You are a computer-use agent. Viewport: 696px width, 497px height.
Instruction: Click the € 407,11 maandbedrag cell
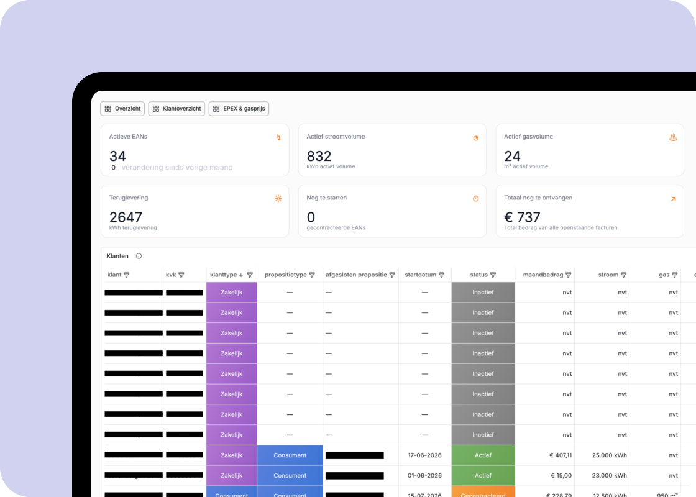click(544, 455)
